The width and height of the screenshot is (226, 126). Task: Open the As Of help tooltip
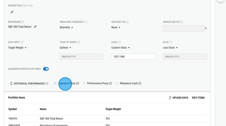[x=171, y=42]
